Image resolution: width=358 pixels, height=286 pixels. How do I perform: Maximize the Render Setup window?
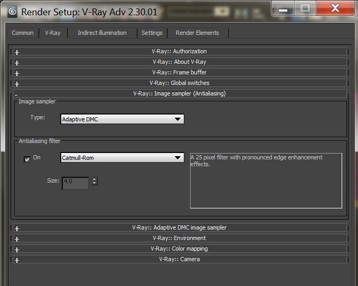[305, 8]
